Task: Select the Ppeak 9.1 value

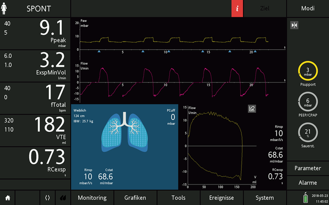Action: (x=51, y=28)
